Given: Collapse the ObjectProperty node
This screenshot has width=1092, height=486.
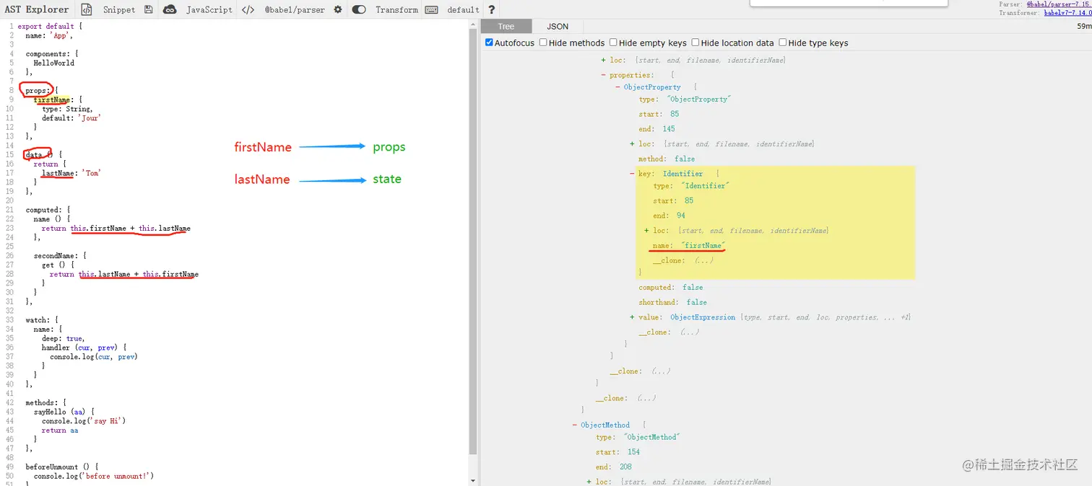Looking at the screenshot, I should click(x=617, y=87).
